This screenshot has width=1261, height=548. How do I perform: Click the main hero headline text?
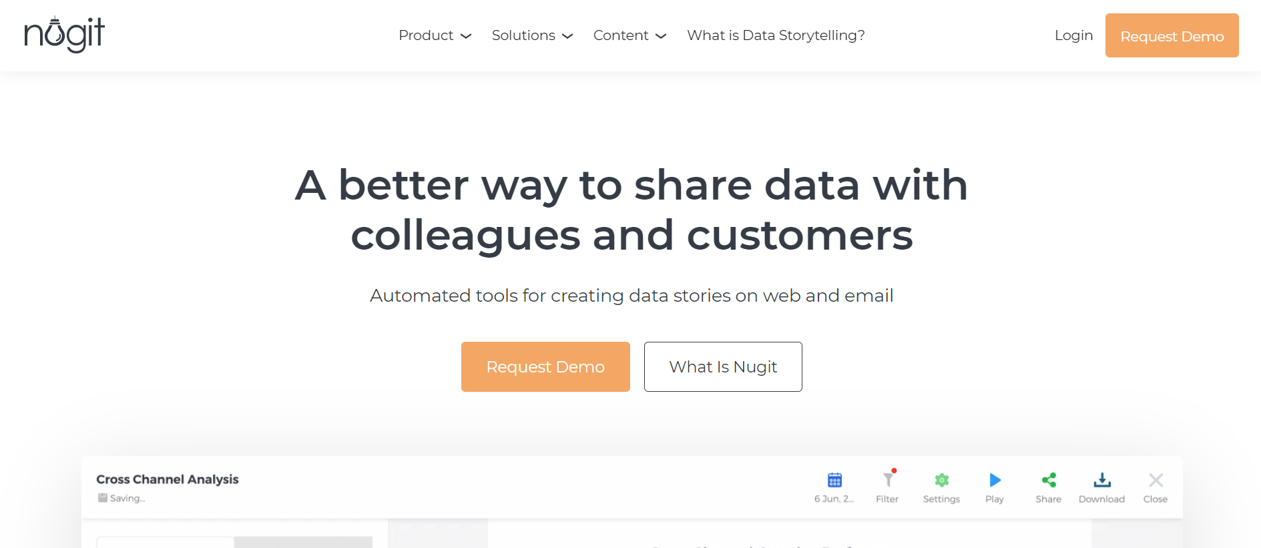[632, 210]
